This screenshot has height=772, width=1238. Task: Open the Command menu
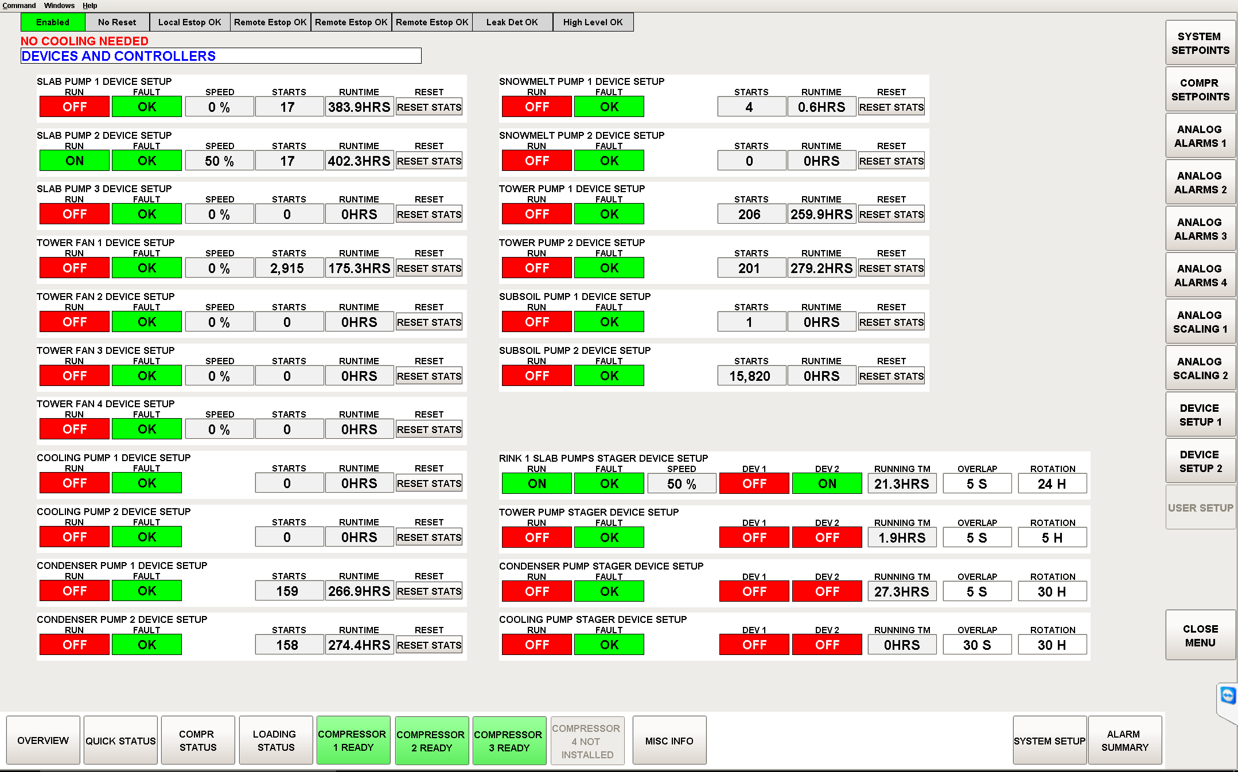[x=19, y=5]
